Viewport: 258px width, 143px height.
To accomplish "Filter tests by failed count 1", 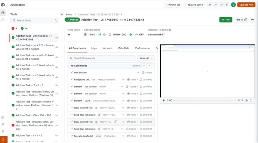I will [14, 28].
